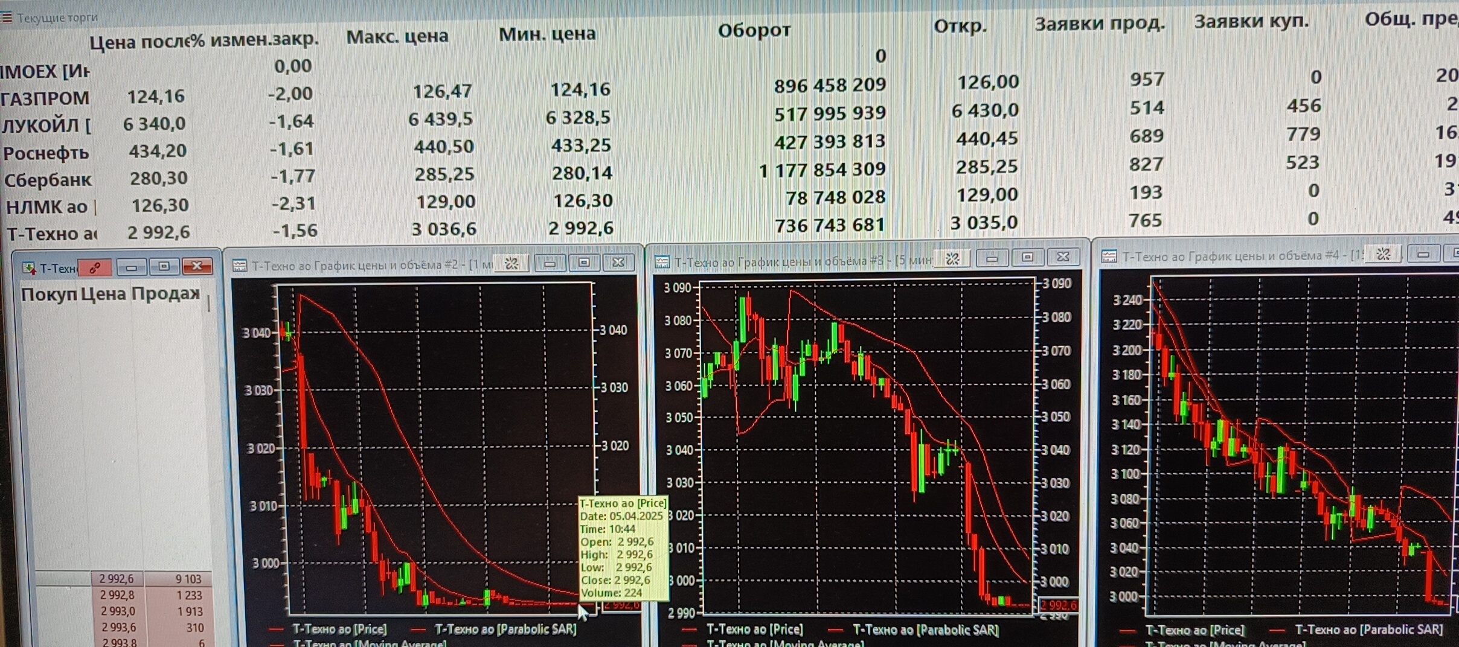The width and height of the screenshot is (1459, 647).
Task: Select the Сбербанк row name
Action: pyautogui.click(x=48, y=180)
